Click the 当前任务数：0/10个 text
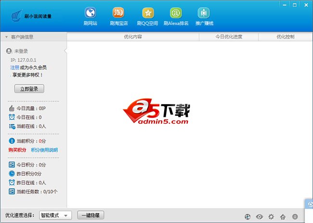313x223 pixels. pos(37,192)
